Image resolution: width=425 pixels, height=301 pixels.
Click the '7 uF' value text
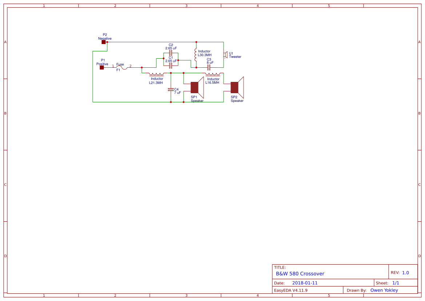(x=177, y=93)
